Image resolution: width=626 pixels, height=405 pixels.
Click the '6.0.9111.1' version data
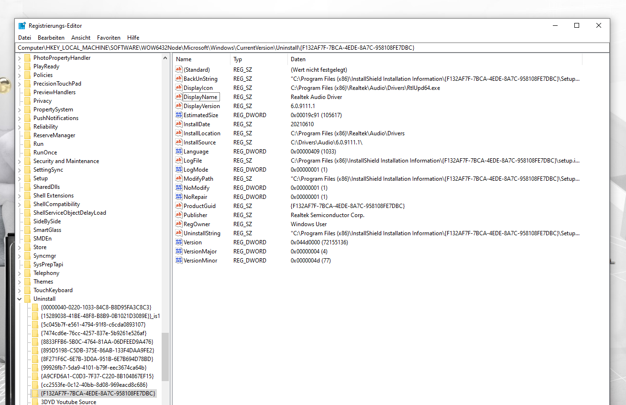click(303, 106)
